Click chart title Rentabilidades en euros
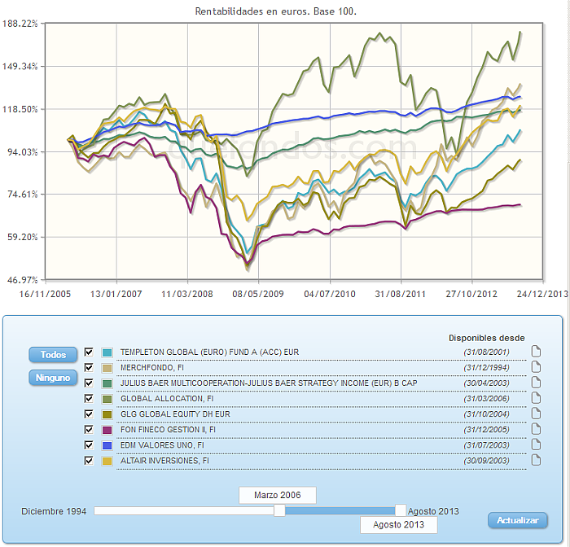This screenshot has width=570, height=547. click(276, 11)
